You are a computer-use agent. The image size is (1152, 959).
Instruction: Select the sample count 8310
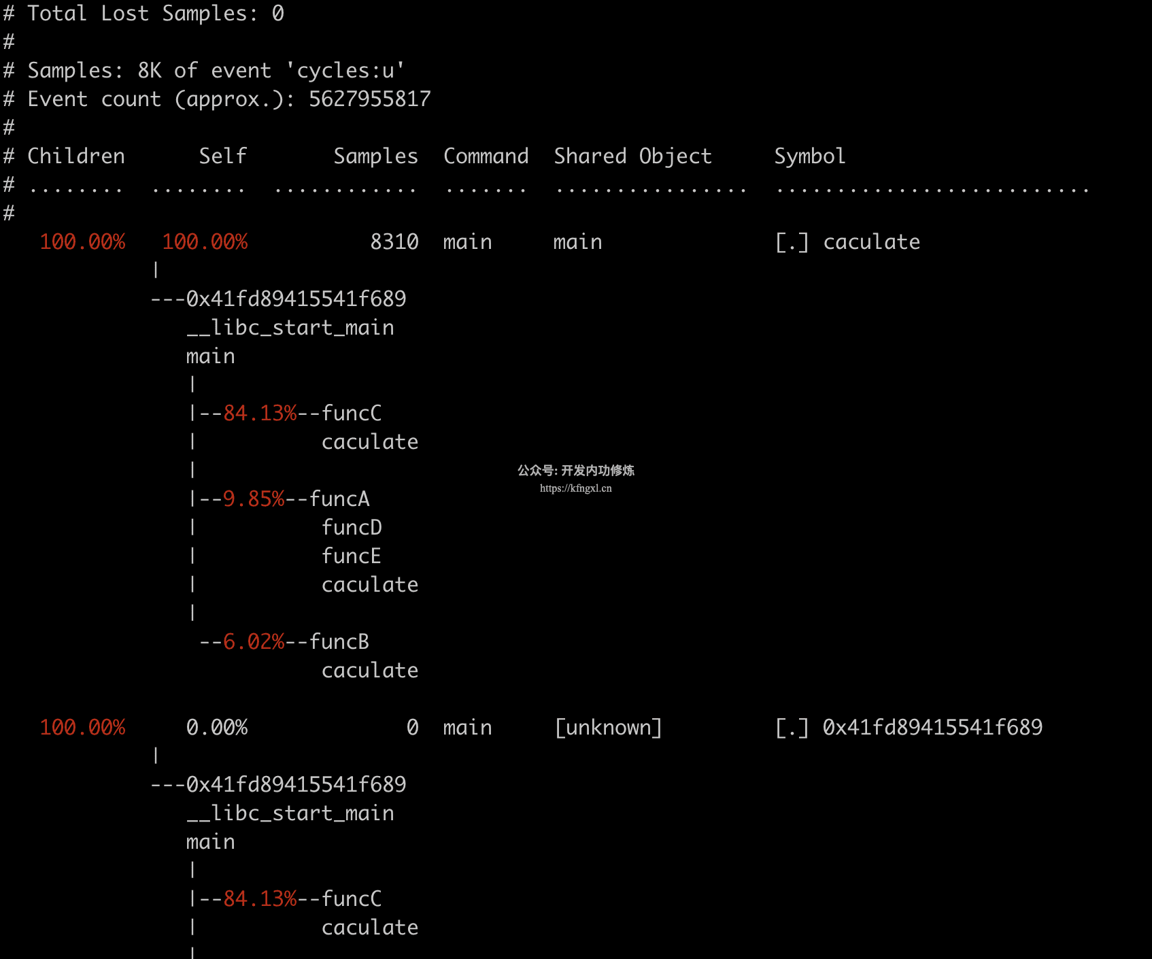click(394, 241)
